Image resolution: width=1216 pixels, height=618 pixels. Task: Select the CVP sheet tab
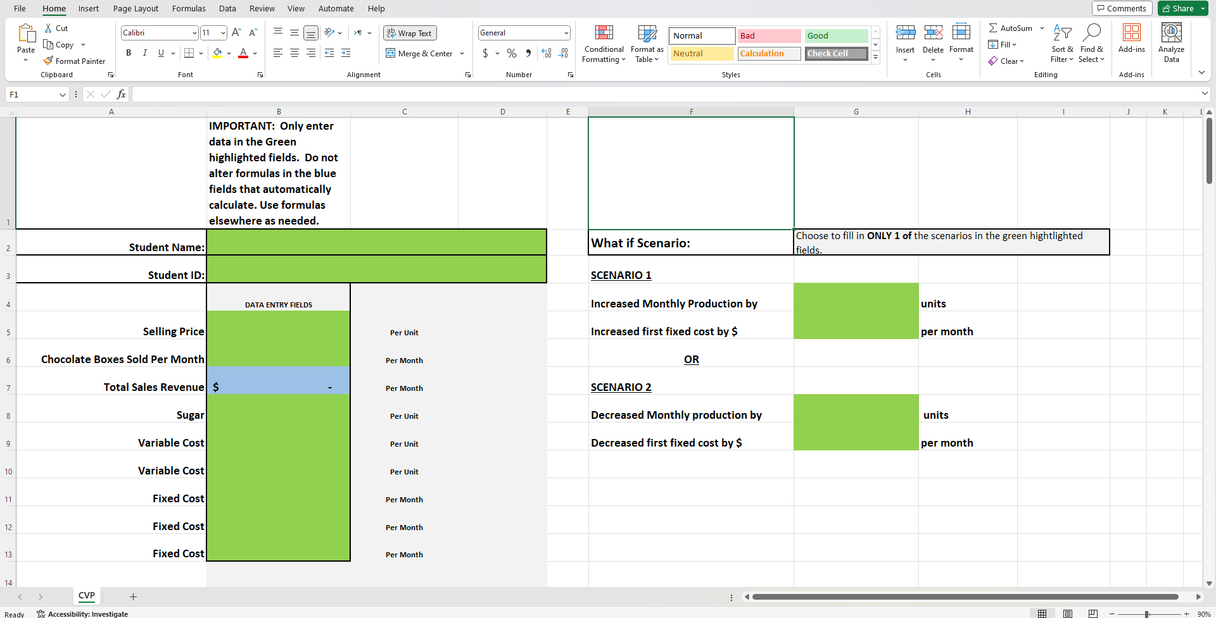pyautogui.click(x=87, y=596)
